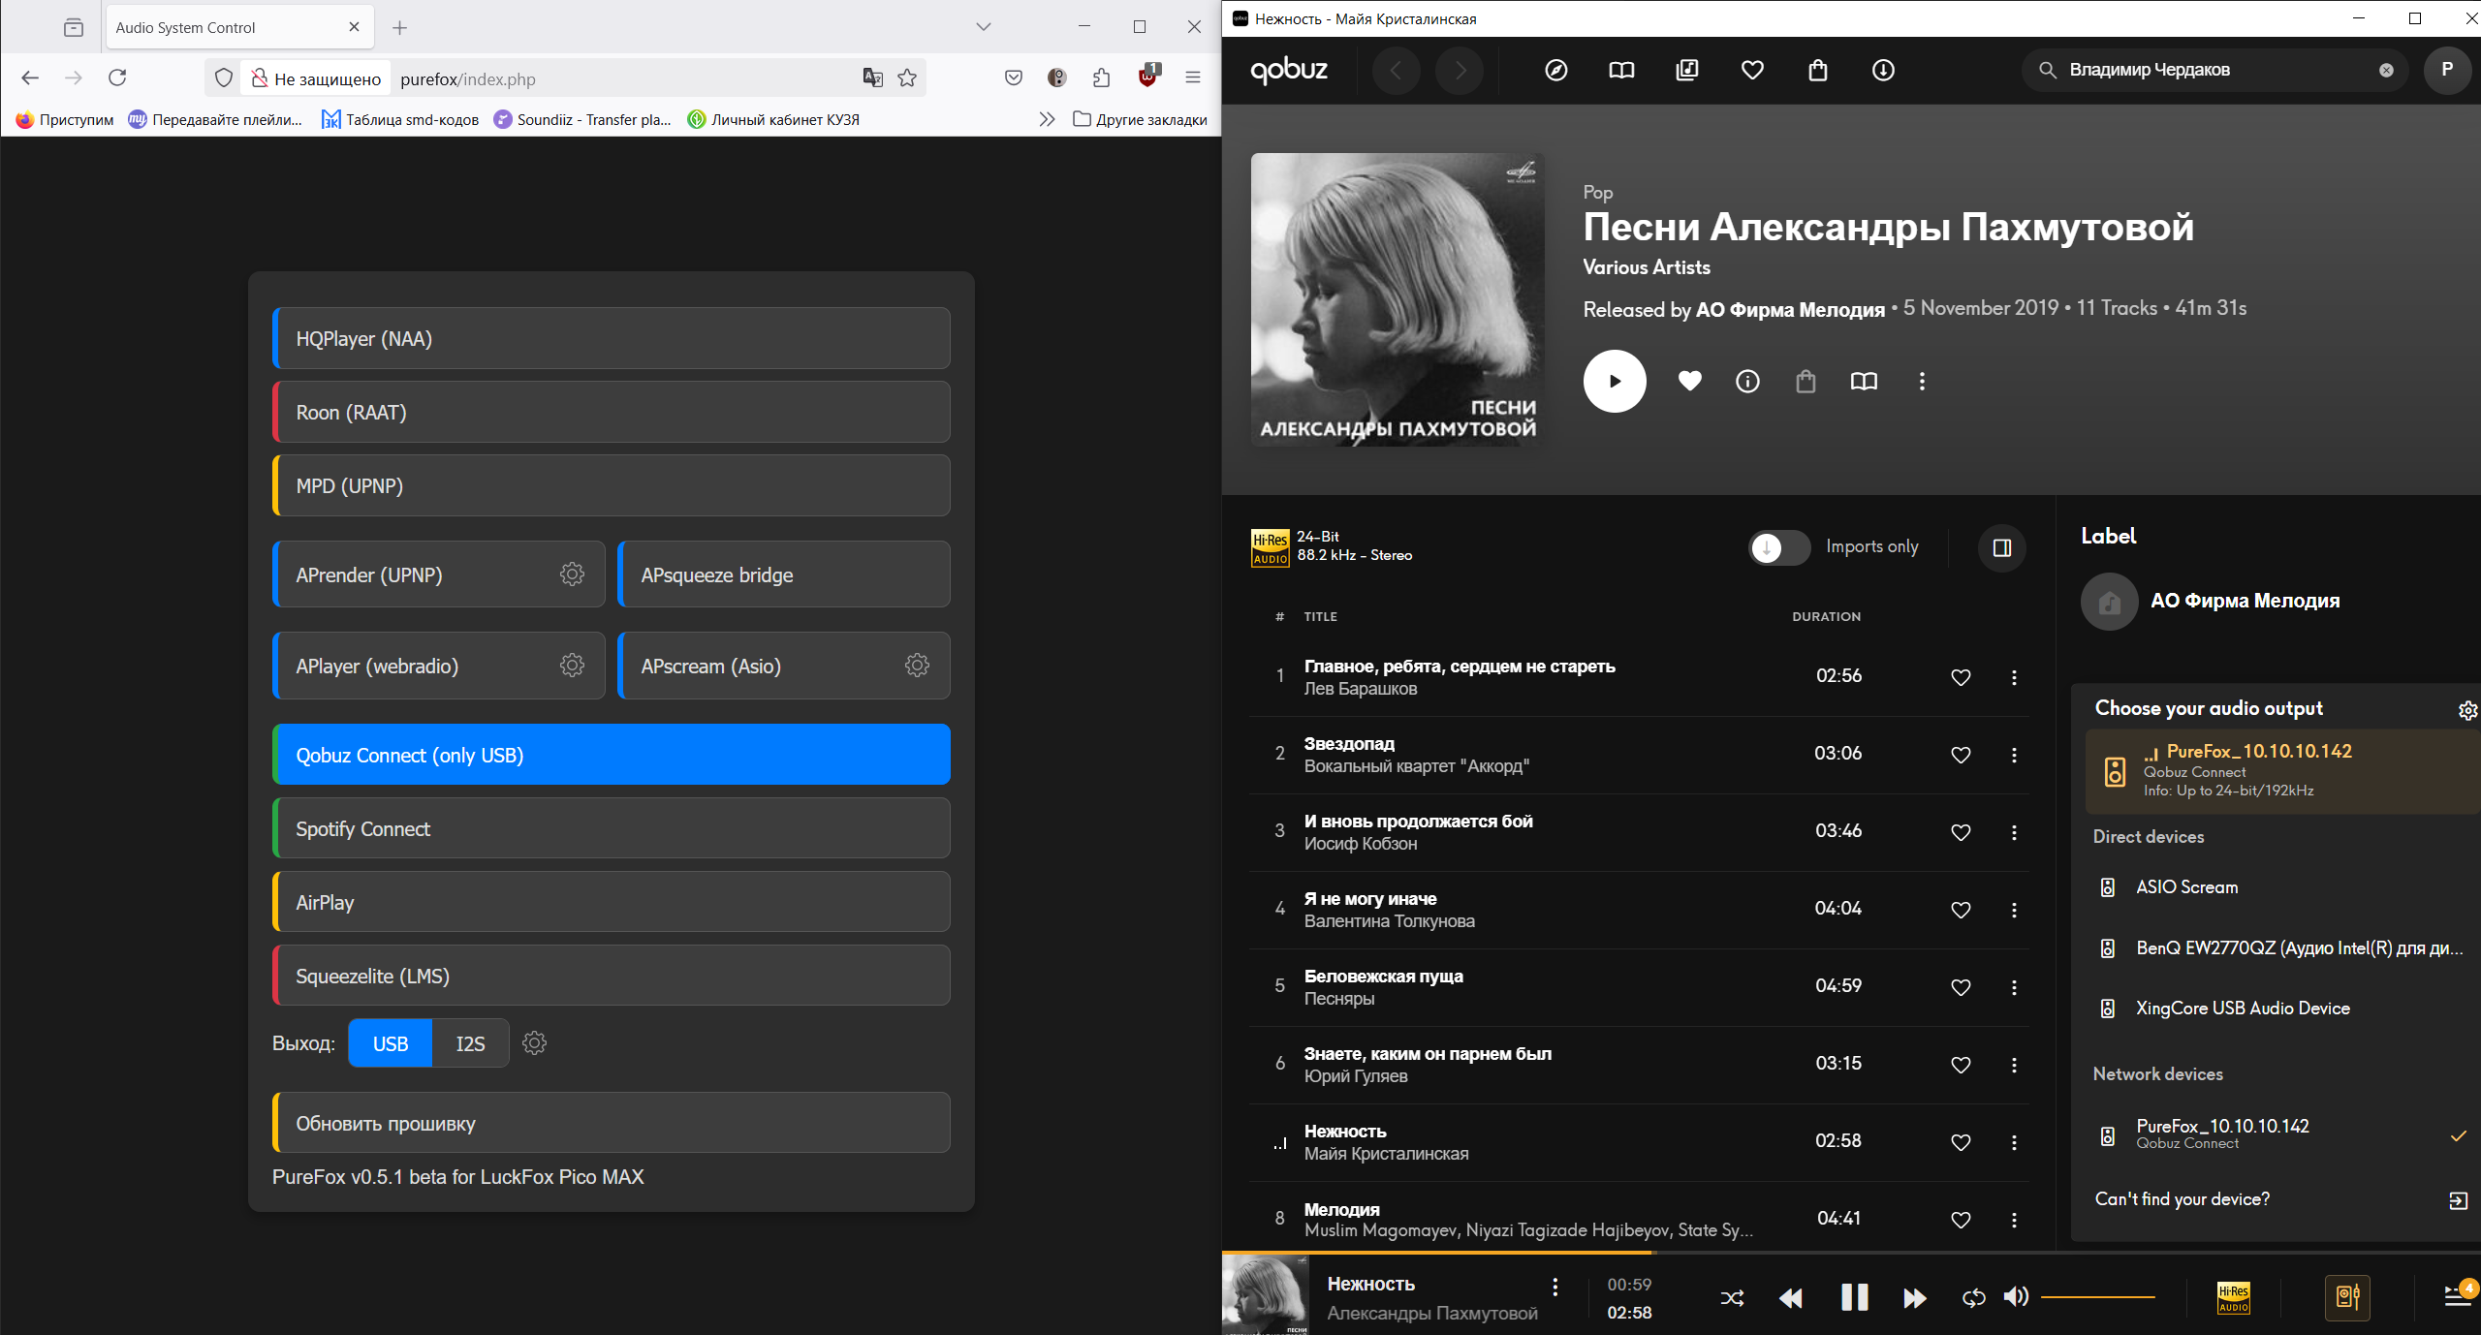The width and height of the screenshot is (2481, 1335).
Task: Open APlayer (webradio) settings gear
Action: (572, 666)
